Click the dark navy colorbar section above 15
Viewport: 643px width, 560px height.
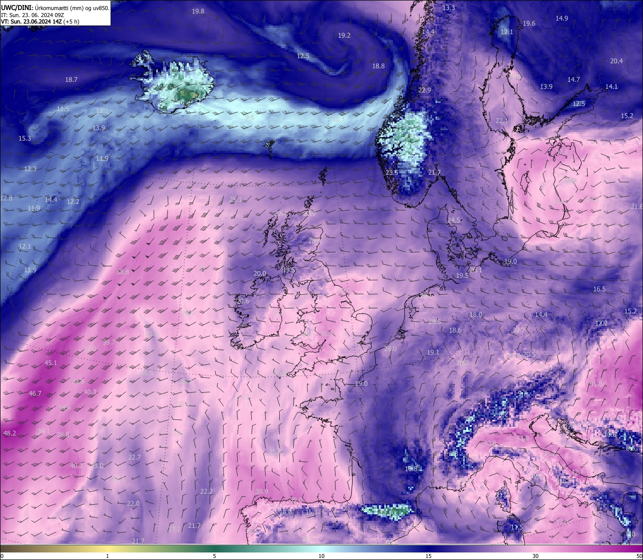428,548
